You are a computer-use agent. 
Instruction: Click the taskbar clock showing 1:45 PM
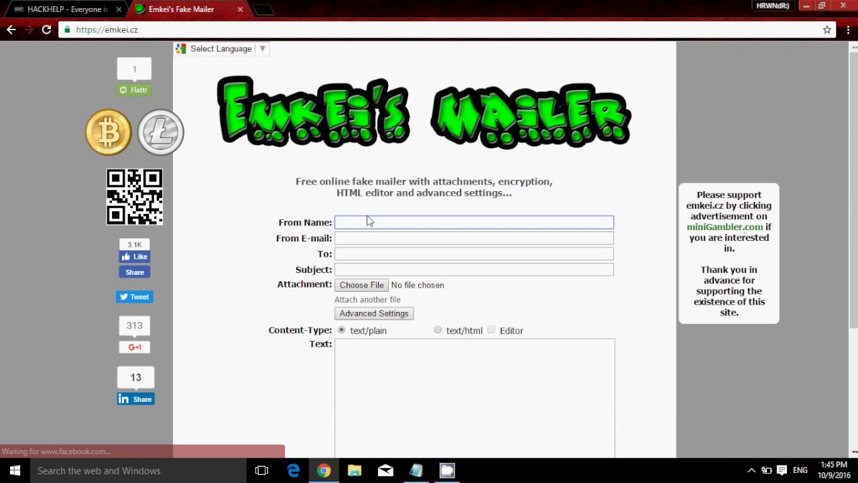click(x=834, y=470)
